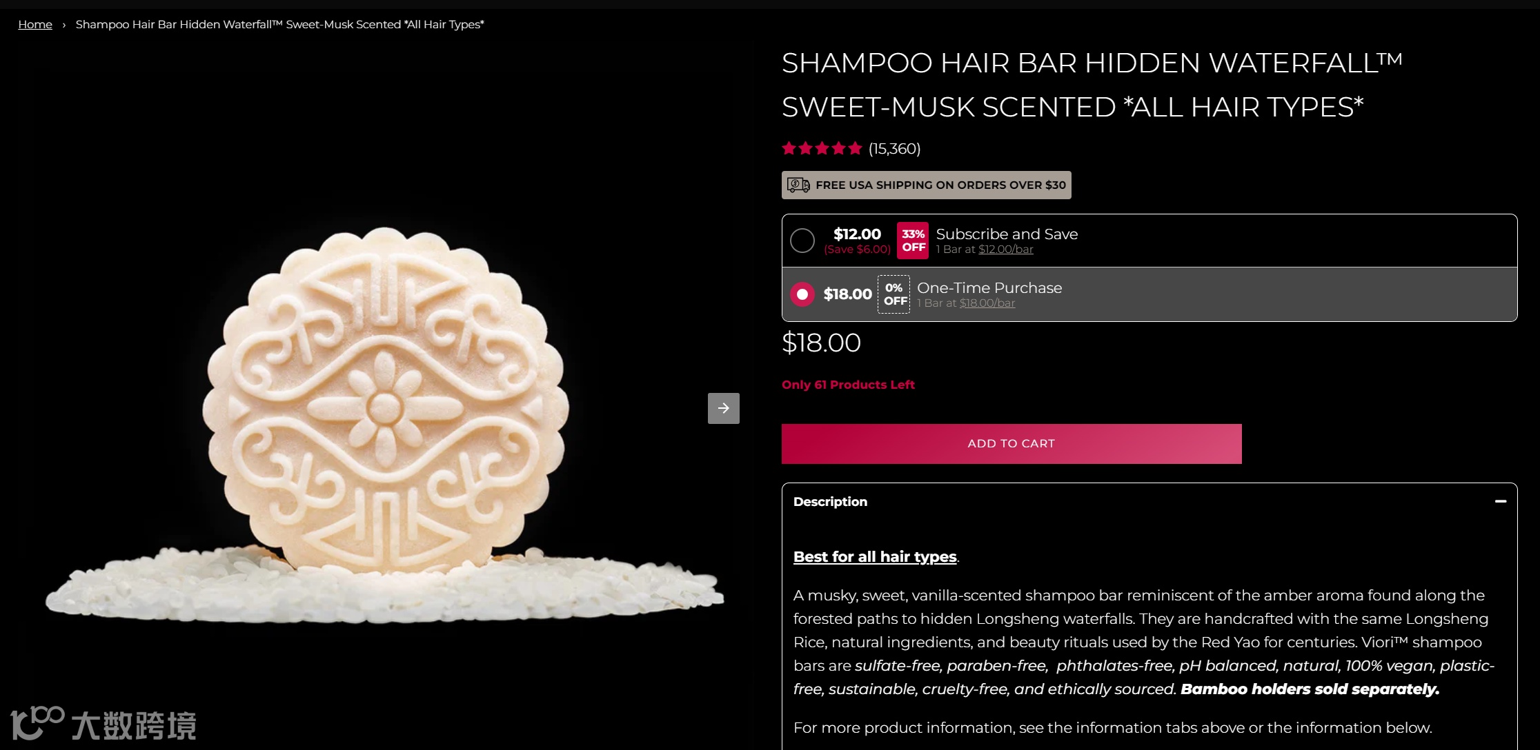Click the breadcrumb separator chevron
1540x750 pixels.
coord(64,25)
